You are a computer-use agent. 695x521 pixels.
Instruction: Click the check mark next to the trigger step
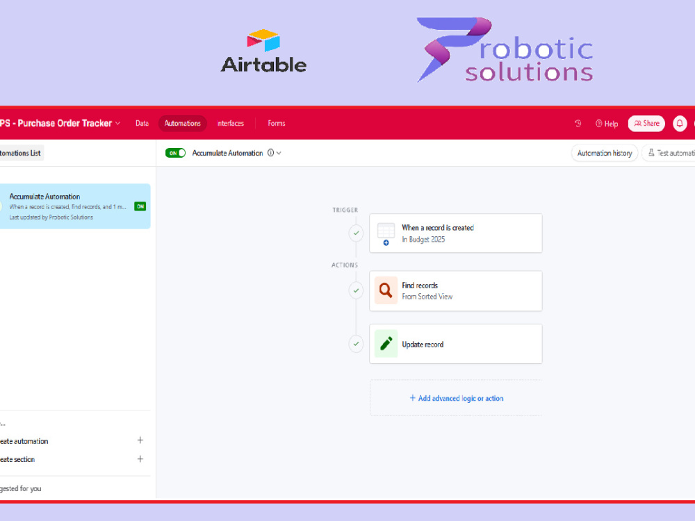(x=356, y=233)
